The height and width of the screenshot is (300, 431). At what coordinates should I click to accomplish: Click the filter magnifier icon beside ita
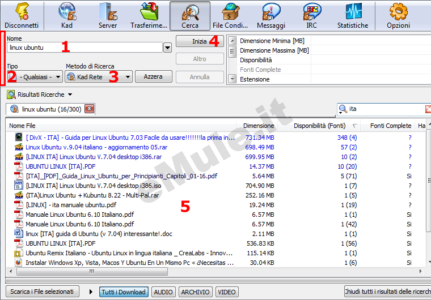tap(343, 109)
